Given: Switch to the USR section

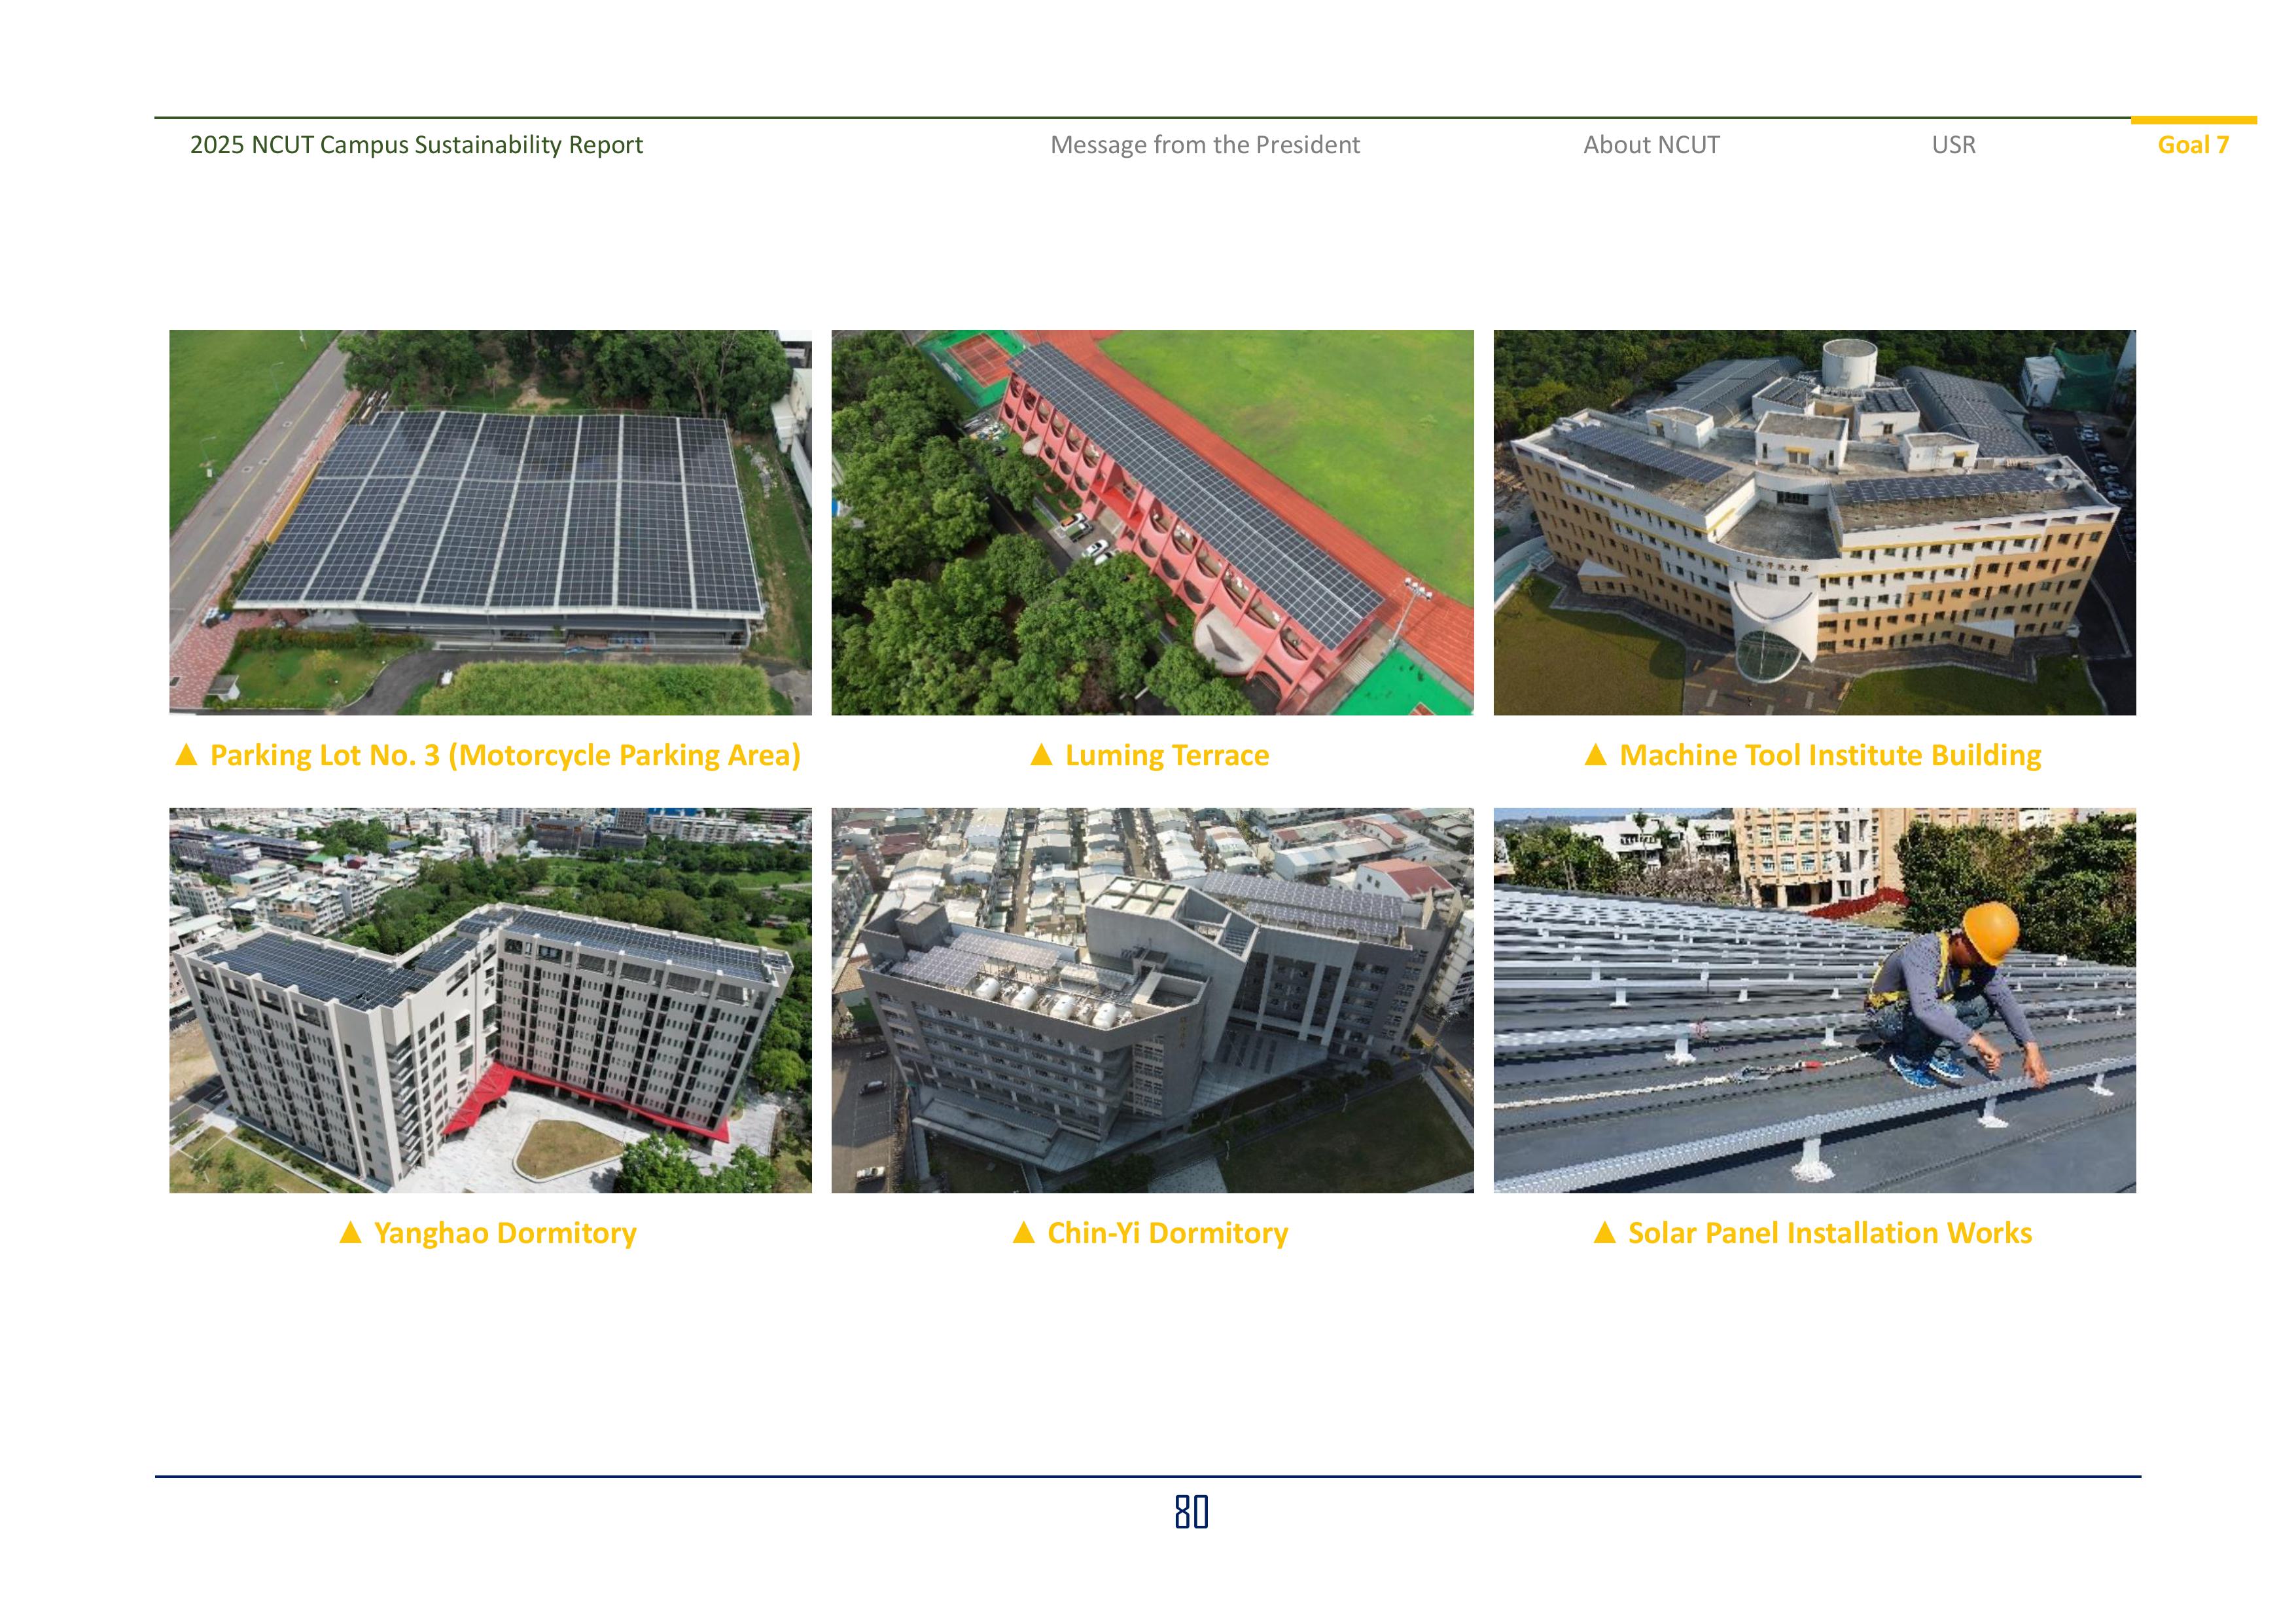Looking at the screenshot, I should point(1953,145).
